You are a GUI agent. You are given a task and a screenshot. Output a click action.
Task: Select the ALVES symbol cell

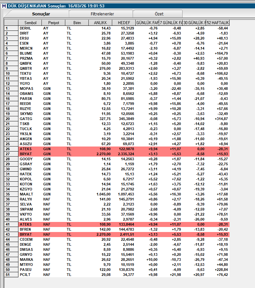(x=30, y=220)
